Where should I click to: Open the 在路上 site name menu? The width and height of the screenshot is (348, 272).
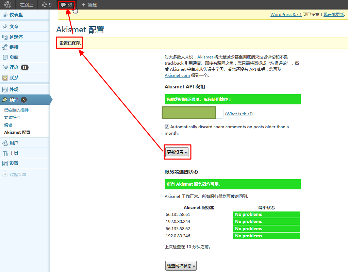click(27, 5)
